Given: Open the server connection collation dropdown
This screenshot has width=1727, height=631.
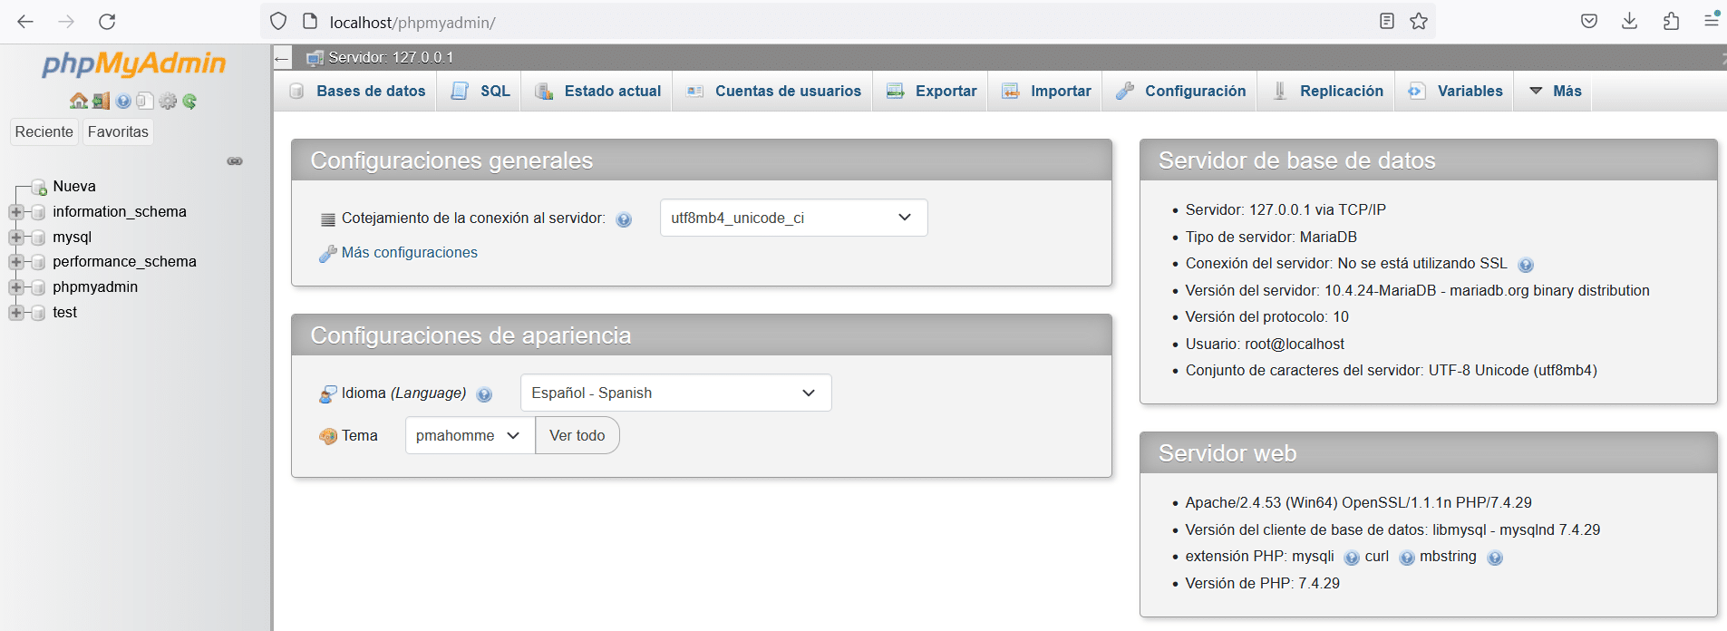Looking at the screenshot, I should pos(793,218).
